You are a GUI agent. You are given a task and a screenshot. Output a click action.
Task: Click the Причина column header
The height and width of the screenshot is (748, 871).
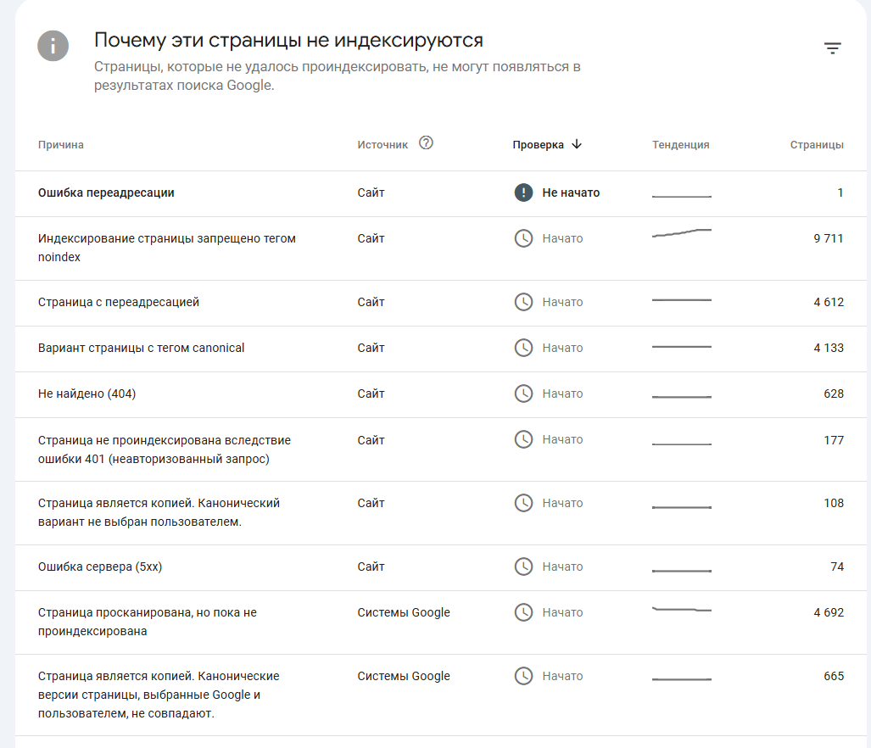pyautogui.click(x=61, y=145)
